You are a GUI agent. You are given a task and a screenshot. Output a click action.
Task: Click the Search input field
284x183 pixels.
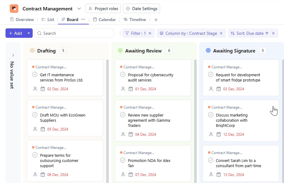tap(74, 33)
